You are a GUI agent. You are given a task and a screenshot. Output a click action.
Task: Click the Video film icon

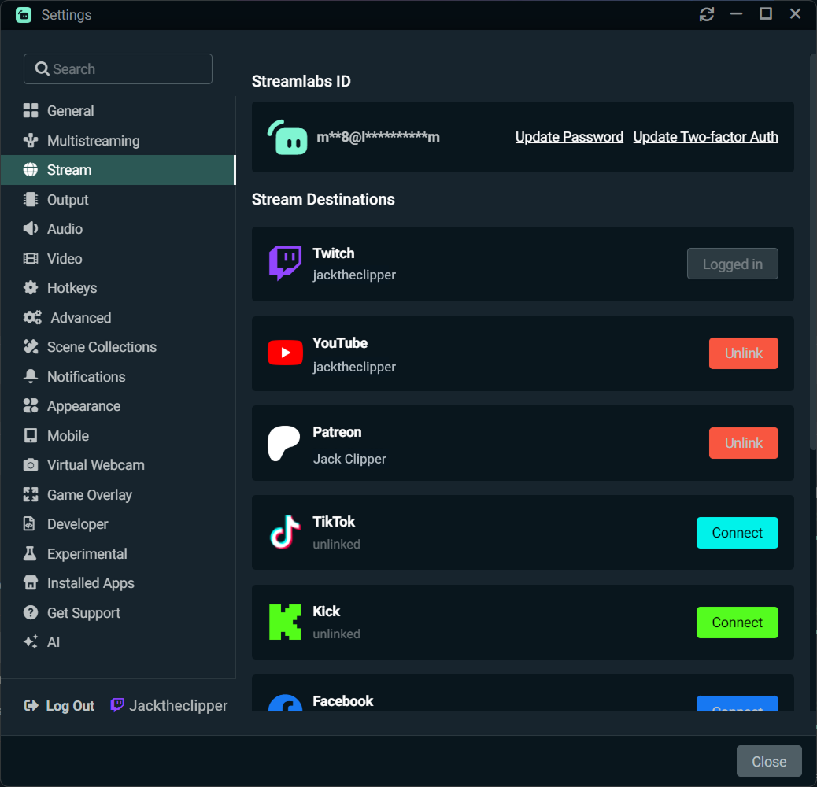pos(31,258)
